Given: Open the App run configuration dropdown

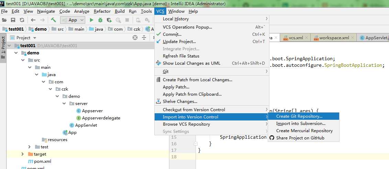Looking at the screenshot, I should [x=73, y=20].
